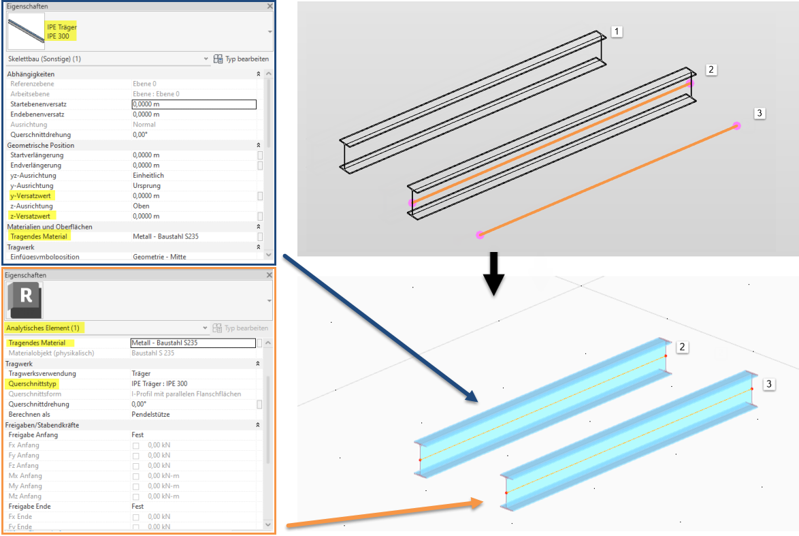Click greyed Typ bearbeiten button in lower panel
Viewport: 799px width, 536px height.
[x=240, y=328]
